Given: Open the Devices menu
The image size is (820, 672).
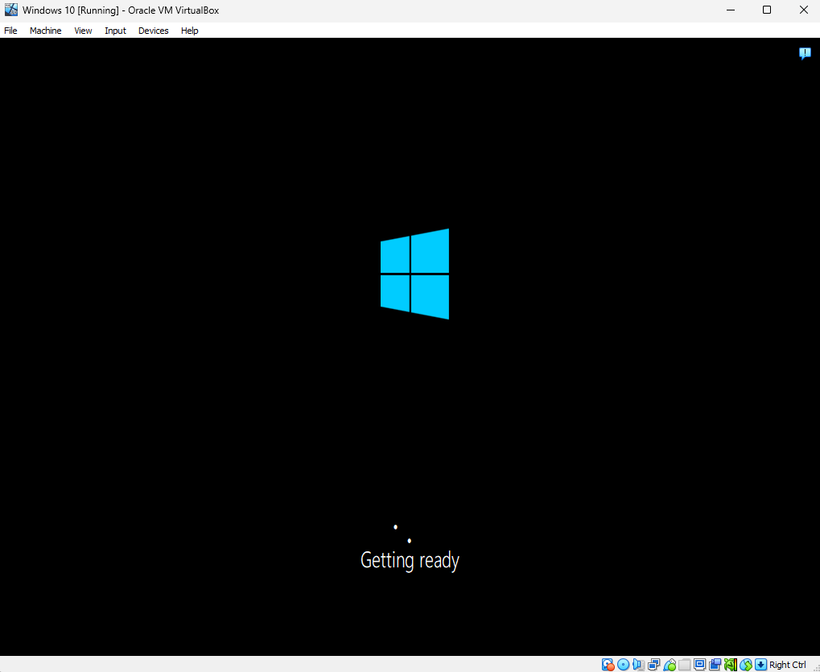Looking at the screenshot, I should pyautogui.click(x=153, y=31).
